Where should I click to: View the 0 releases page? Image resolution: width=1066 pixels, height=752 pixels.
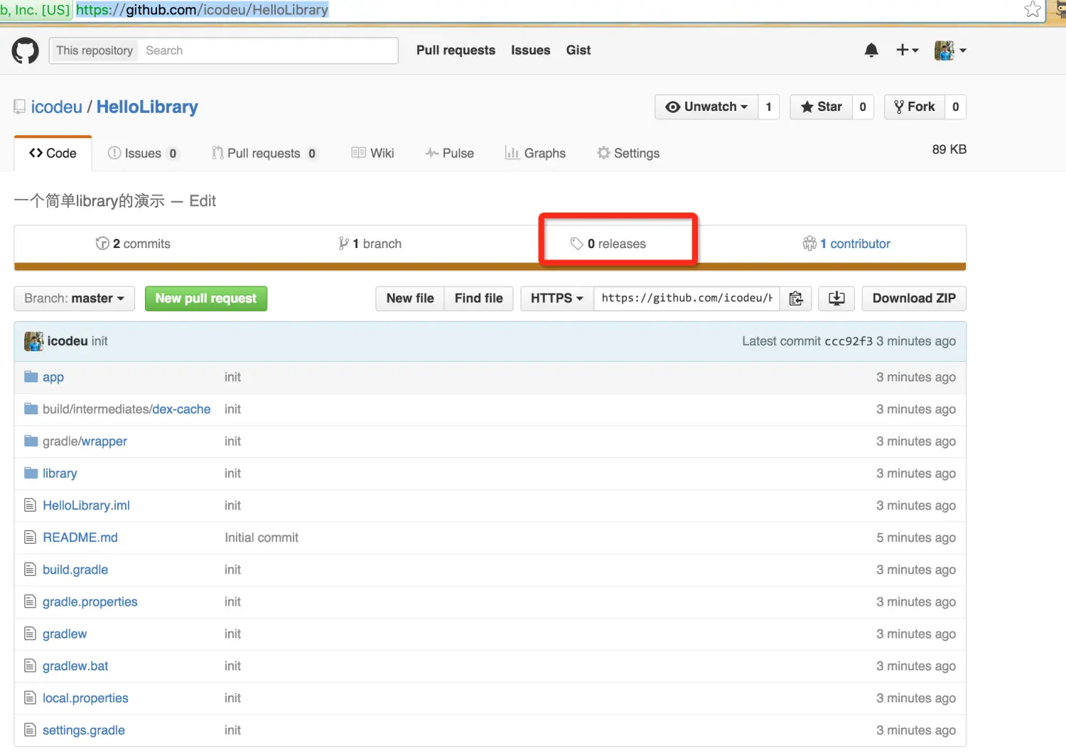pos(608,244)
